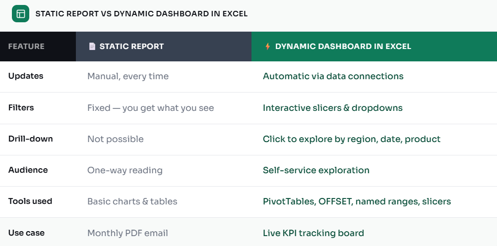Click the Updates row label
The image size is (497, 246).
26,76
